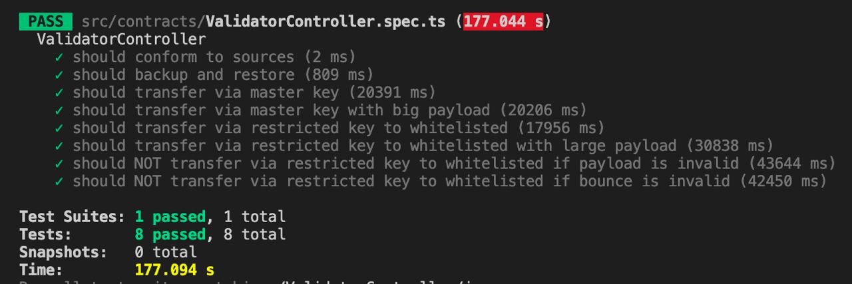
Task: Select the ValidatorController describe heading
Action: [121, 39]
